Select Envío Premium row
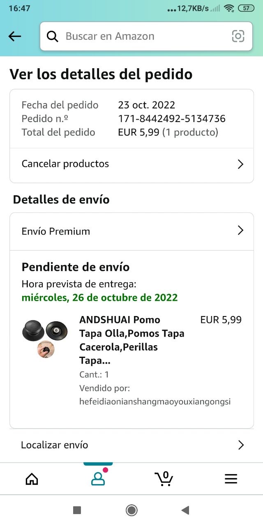Image resolution: width=263 pixels, height=526 pixels. coord(56,231)
